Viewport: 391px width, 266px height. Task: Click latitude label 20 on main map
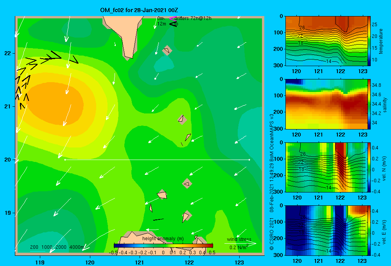point(8,160)
